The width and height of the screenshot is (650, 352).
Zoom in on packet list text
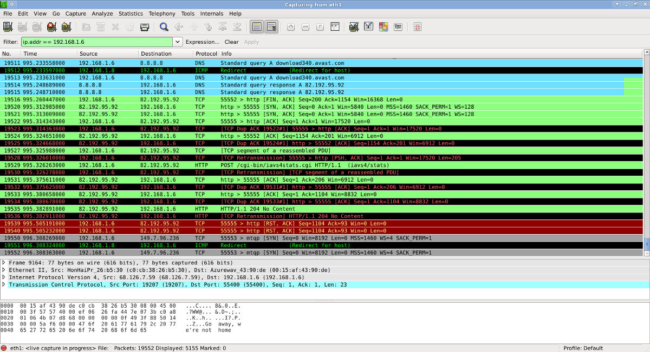(291, 26)
